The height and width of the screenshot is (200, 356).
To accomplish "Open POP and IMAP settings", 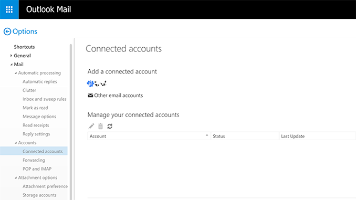I will click(37, 169).
